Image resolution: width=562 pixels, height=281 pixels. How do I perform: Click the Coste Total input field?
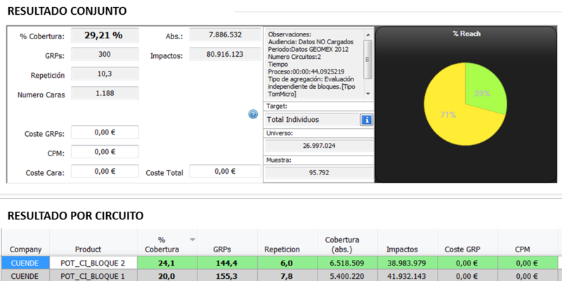[224, 171]
